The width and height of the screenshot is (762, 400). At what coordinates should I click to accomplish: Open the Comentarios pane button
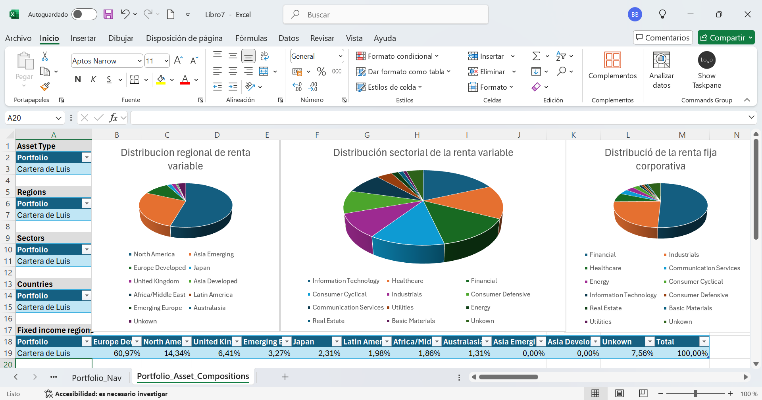[x=662, y=38]
